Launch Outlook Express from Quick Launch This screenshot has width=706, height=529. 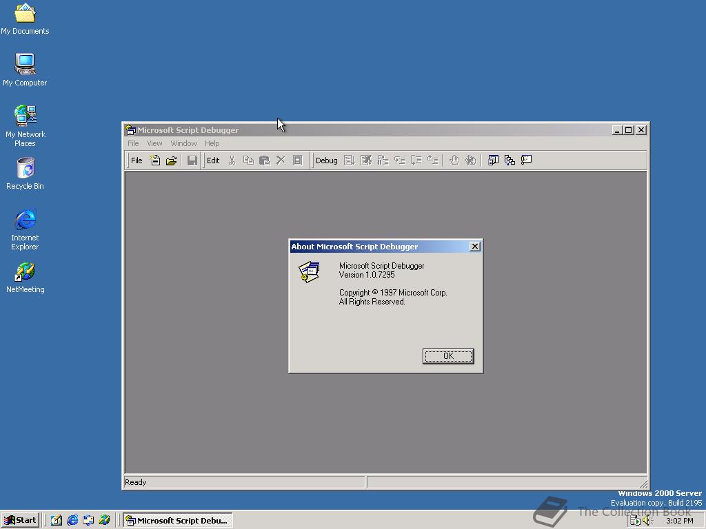(88, 521)
